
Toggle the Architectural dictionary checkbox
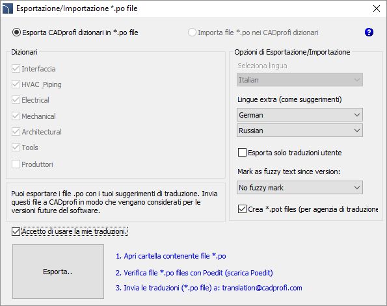click(16, 132)
